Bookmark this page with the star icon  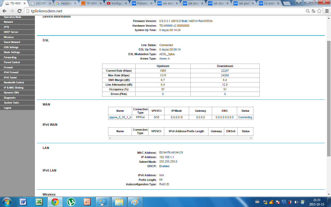click(x=319, y=11)
